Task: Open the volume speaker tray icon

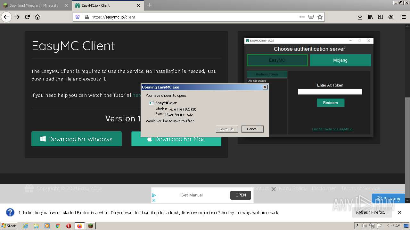Action: pyautogui.click(x=364, y=226)
